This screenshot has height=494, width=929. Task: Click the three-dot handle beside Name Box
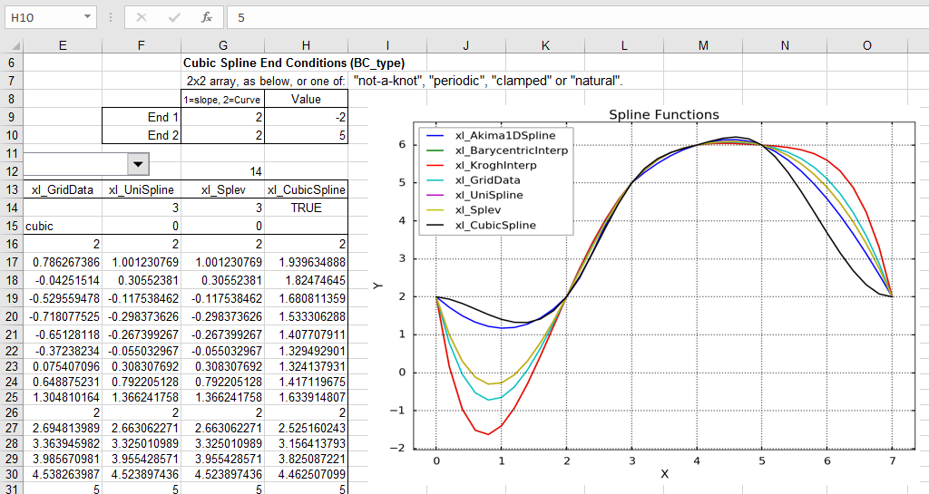(110, 17)
